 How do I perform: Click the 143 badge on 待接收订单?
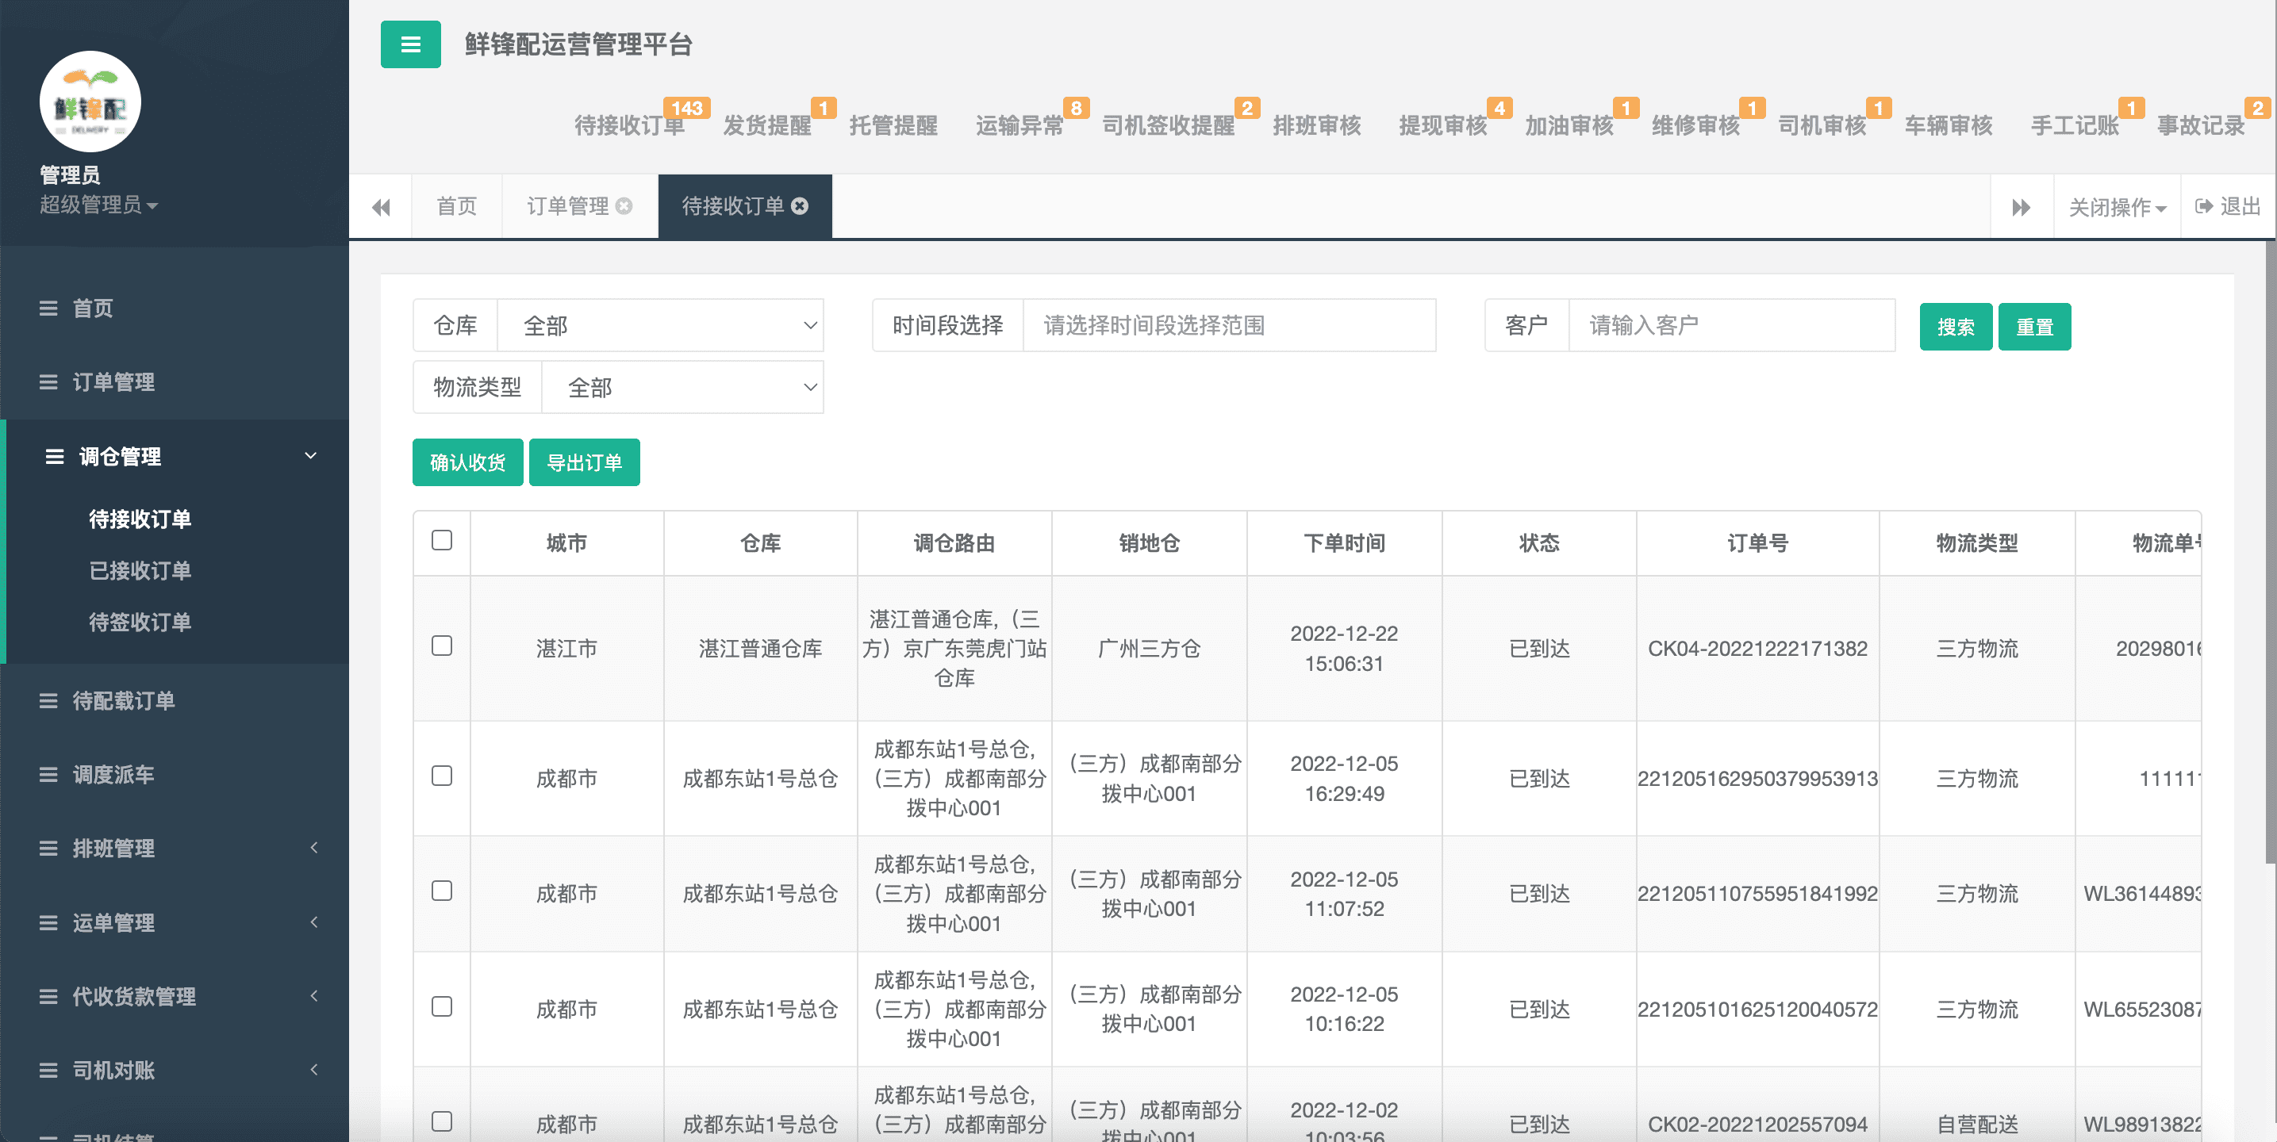[x=687, y=108]
